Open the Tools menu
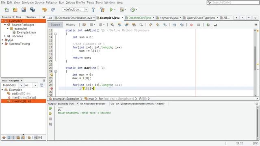The width and height of the screenshot is (260, 146). [99, 2]
